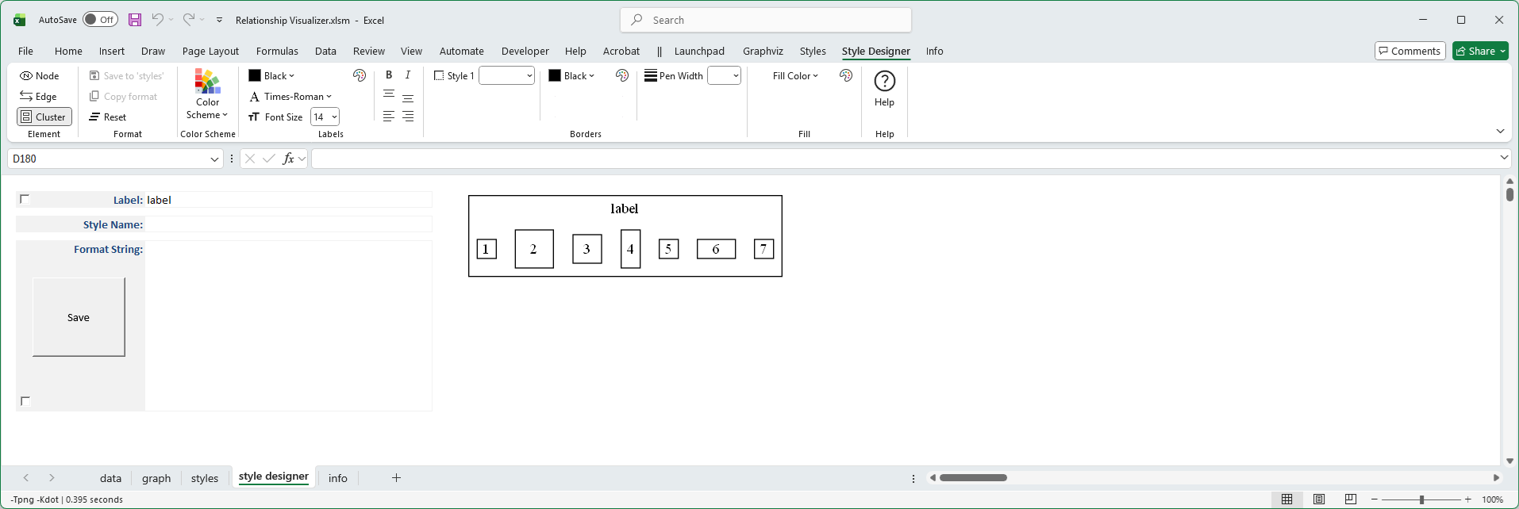Check the checkbox beside the Label row
This screenshot has height=509, width=1519.
coord(25,199)
